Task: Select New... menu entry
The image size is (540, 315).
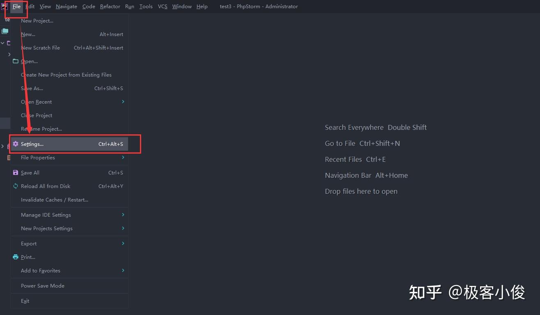Action: (x=69, y=34)
